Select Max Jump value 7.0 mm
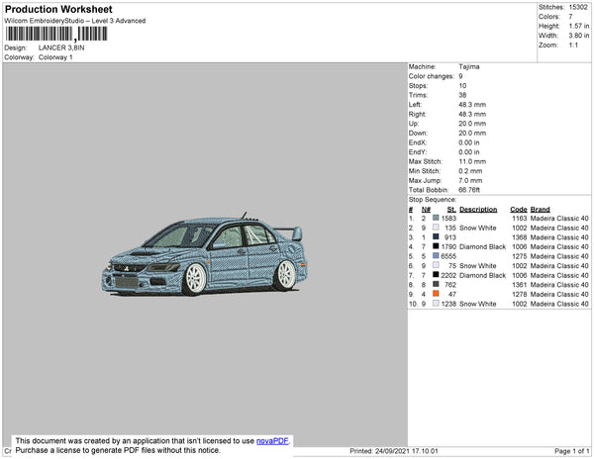594x459 pixels. (x=470, y=180)
